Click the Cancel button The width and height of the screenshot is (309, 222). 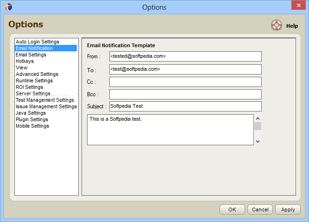(260, 210)
